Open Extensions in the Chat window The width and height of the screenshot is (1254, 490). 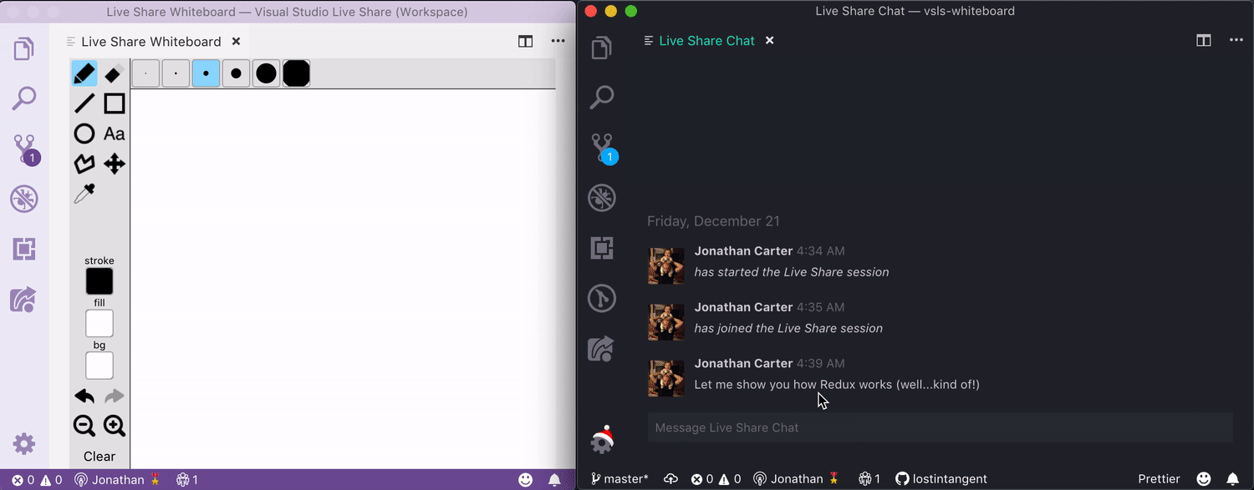[602, 248]
